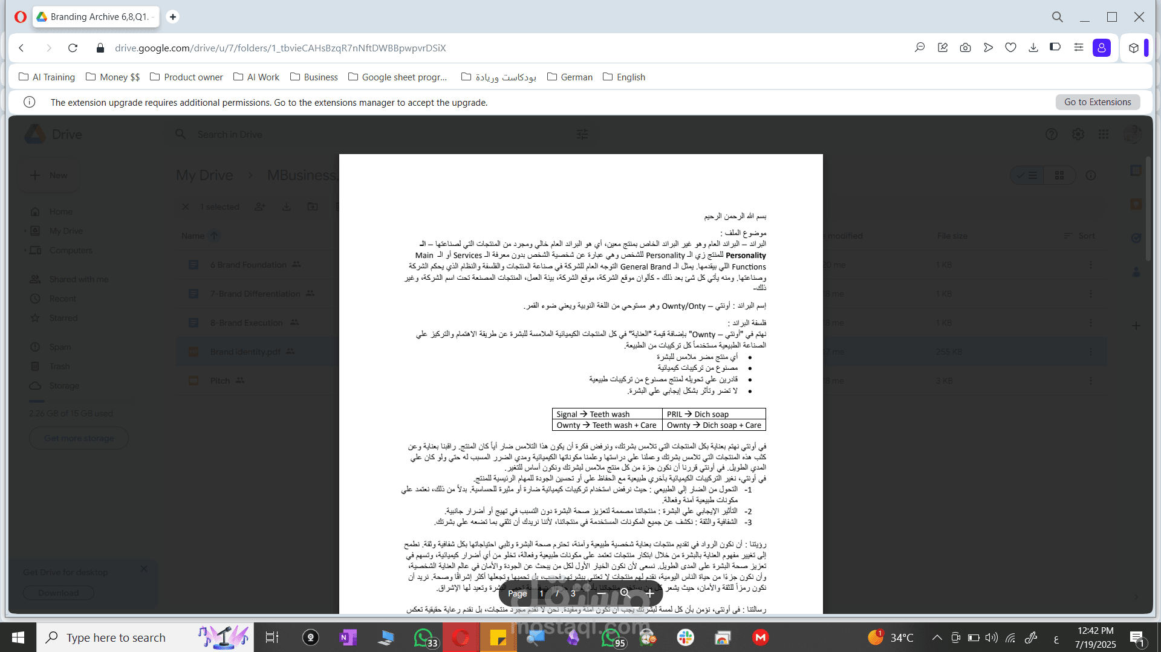Zoom out the PDF preview

(600, 593)
